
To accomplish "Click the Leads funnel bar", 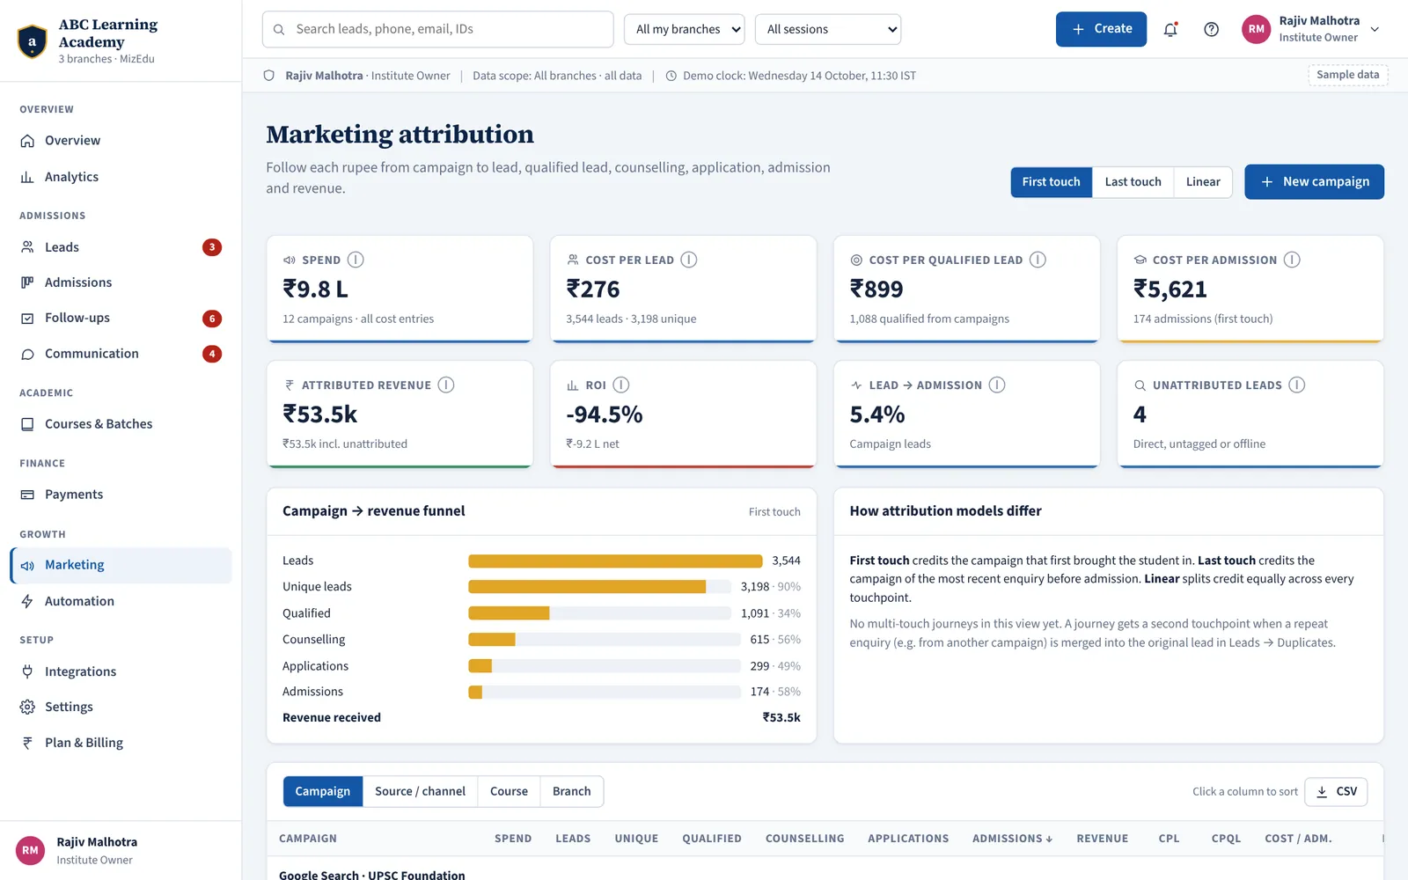I will [x=615, y=561].
